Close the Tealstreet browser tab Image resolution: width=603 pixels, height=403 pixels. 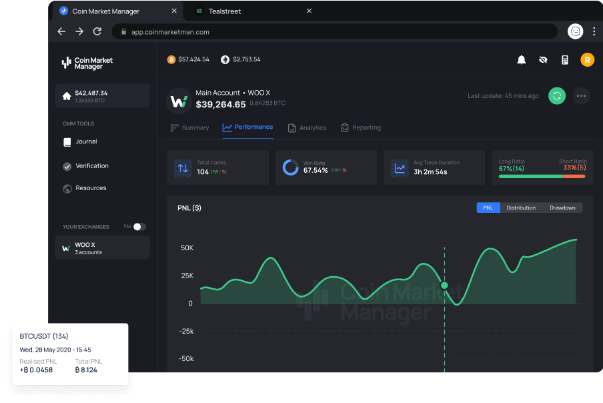click(x=310, y=11)
